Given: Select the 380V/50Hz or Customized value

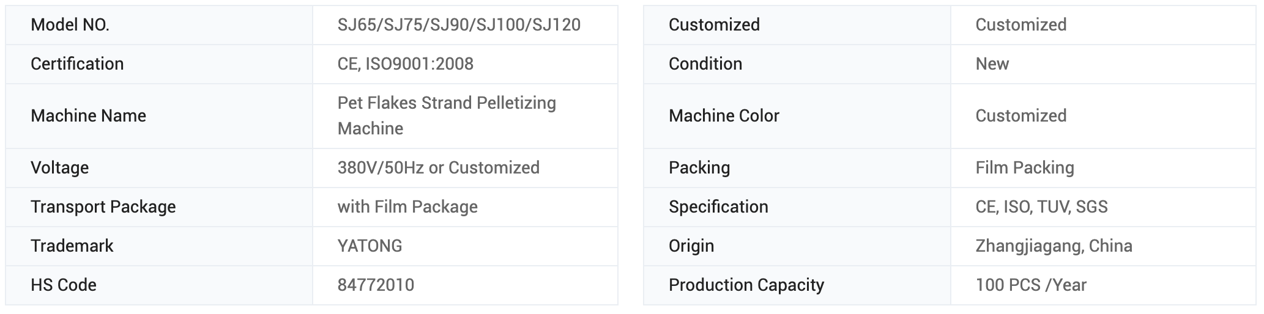Looking at the screenshot, I should coord(438,168).
